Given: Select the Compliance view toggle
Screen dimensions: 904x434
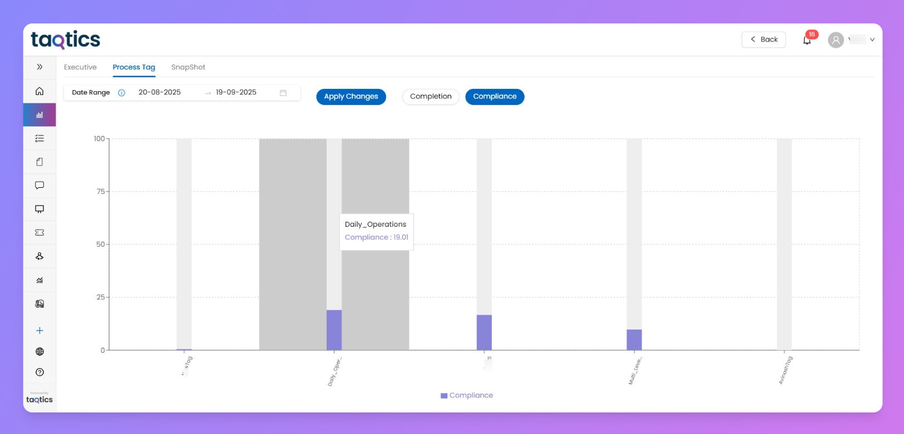Looking at the screenshot, I should click(495, 97).
